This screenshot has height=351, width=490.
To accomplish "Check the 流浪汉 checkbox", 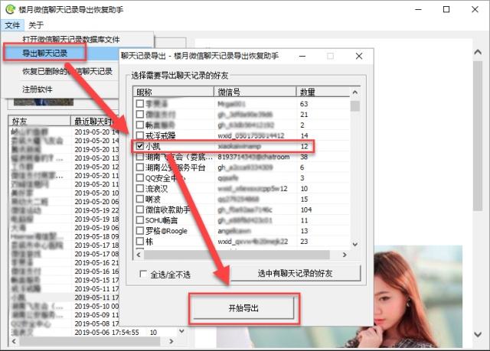I will tap(140, 188).
